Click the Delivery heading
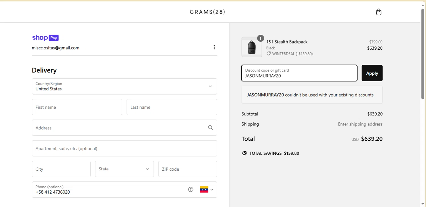Viewport: 426px width, 207px height. (44, 70)
